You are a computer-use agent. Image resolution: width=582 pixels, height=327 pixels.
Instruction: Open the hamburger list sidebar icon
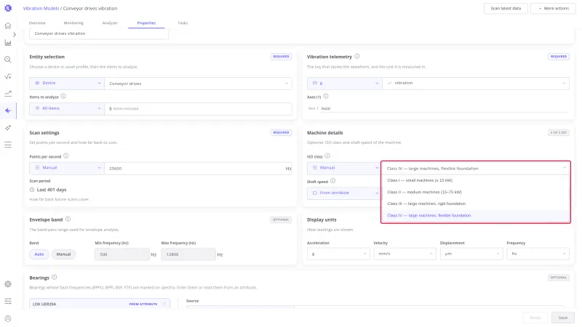[x=8, y=145]
